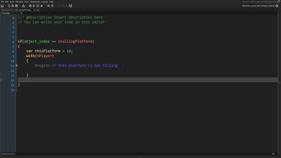Open the Help menu
This screenshot has width=281, height=158.
tap(51, 2)
